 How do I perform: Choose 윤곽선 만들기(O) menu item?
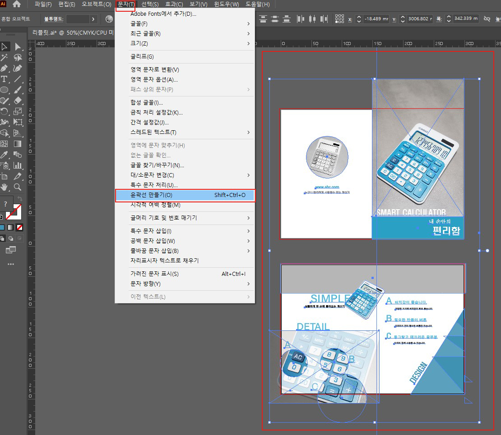185,195
